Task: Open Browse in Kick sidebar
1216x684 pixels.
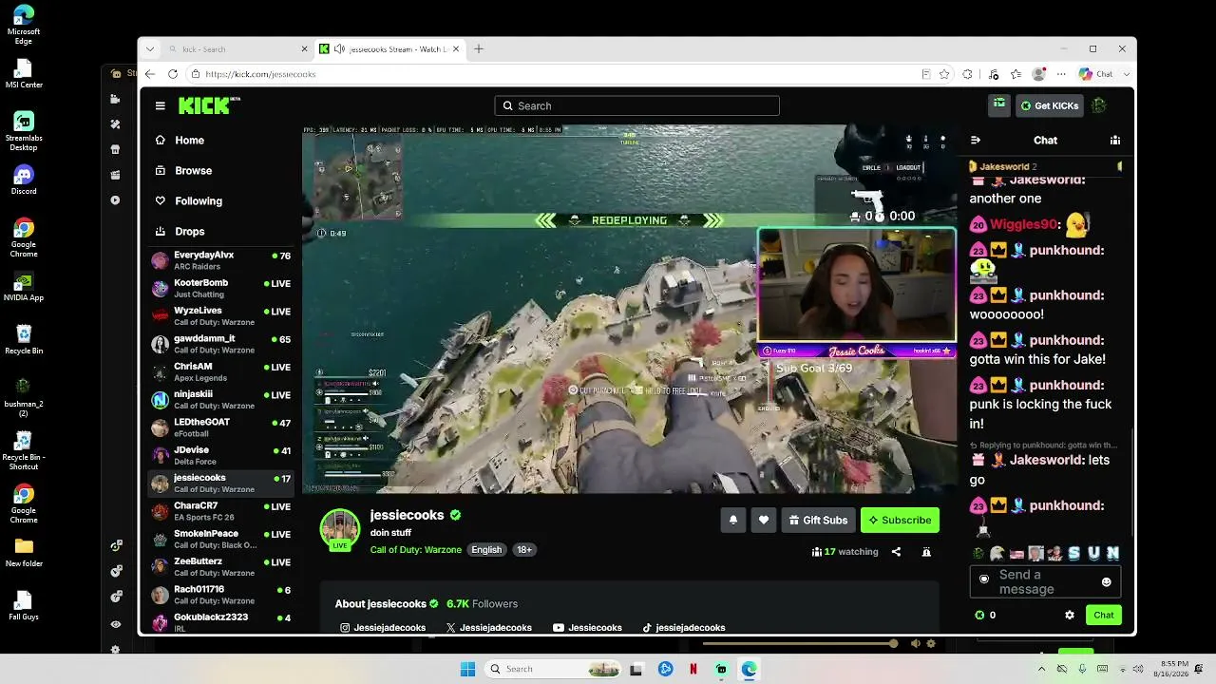Action: coord(193,170)
